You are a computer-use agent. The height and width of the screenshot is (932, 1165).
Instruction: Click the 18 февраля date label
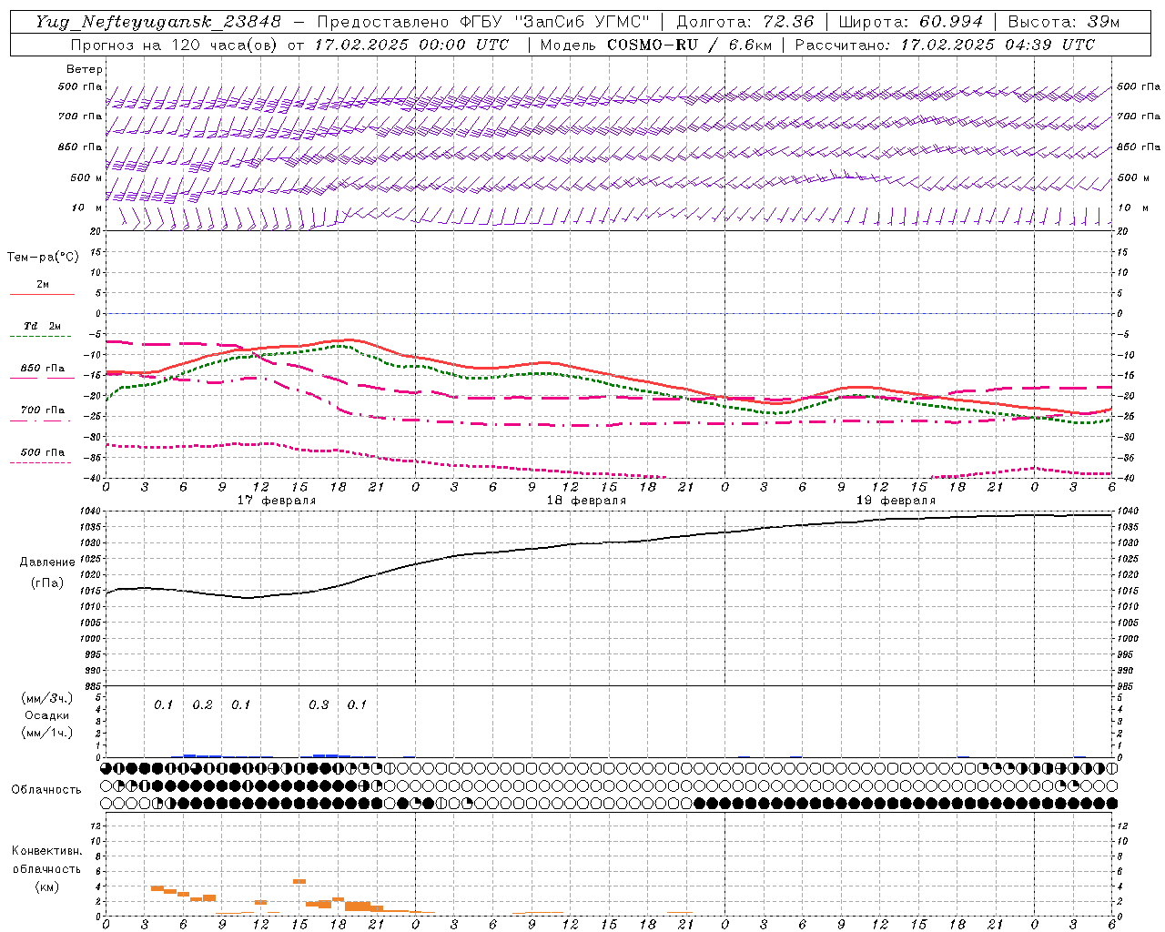pos(586,501)
